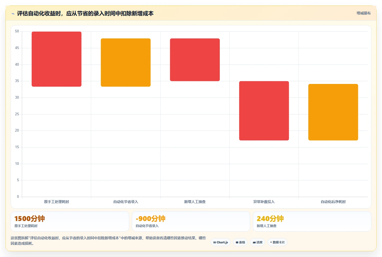
Task: Click the 240分钟 data card
Action: [x=312, y=221]
